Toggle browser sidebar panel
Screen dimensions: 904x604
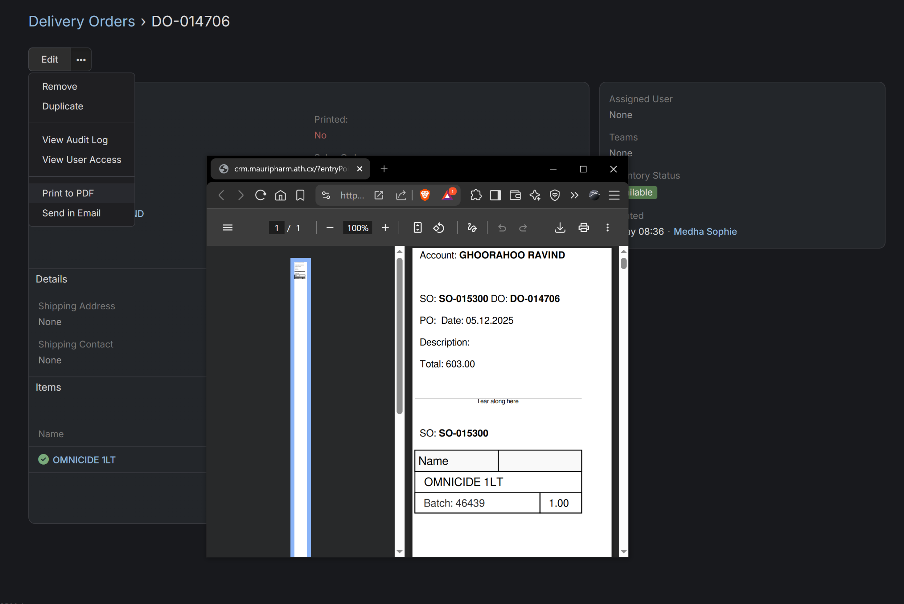point(495,195)
